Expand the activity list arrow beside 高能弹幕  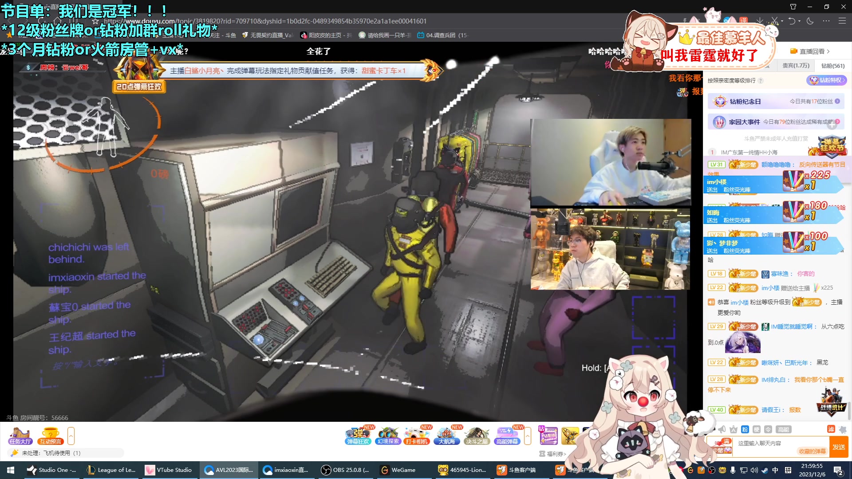[528, 436]
